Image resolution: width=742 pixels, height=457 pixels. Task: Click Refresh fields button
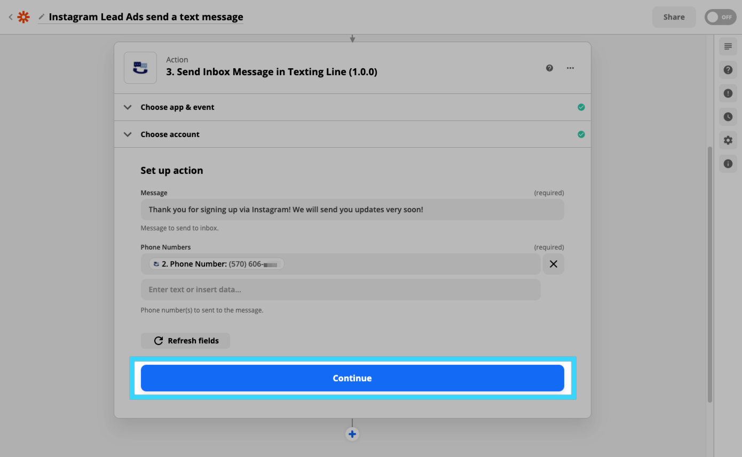coord(185,341)
